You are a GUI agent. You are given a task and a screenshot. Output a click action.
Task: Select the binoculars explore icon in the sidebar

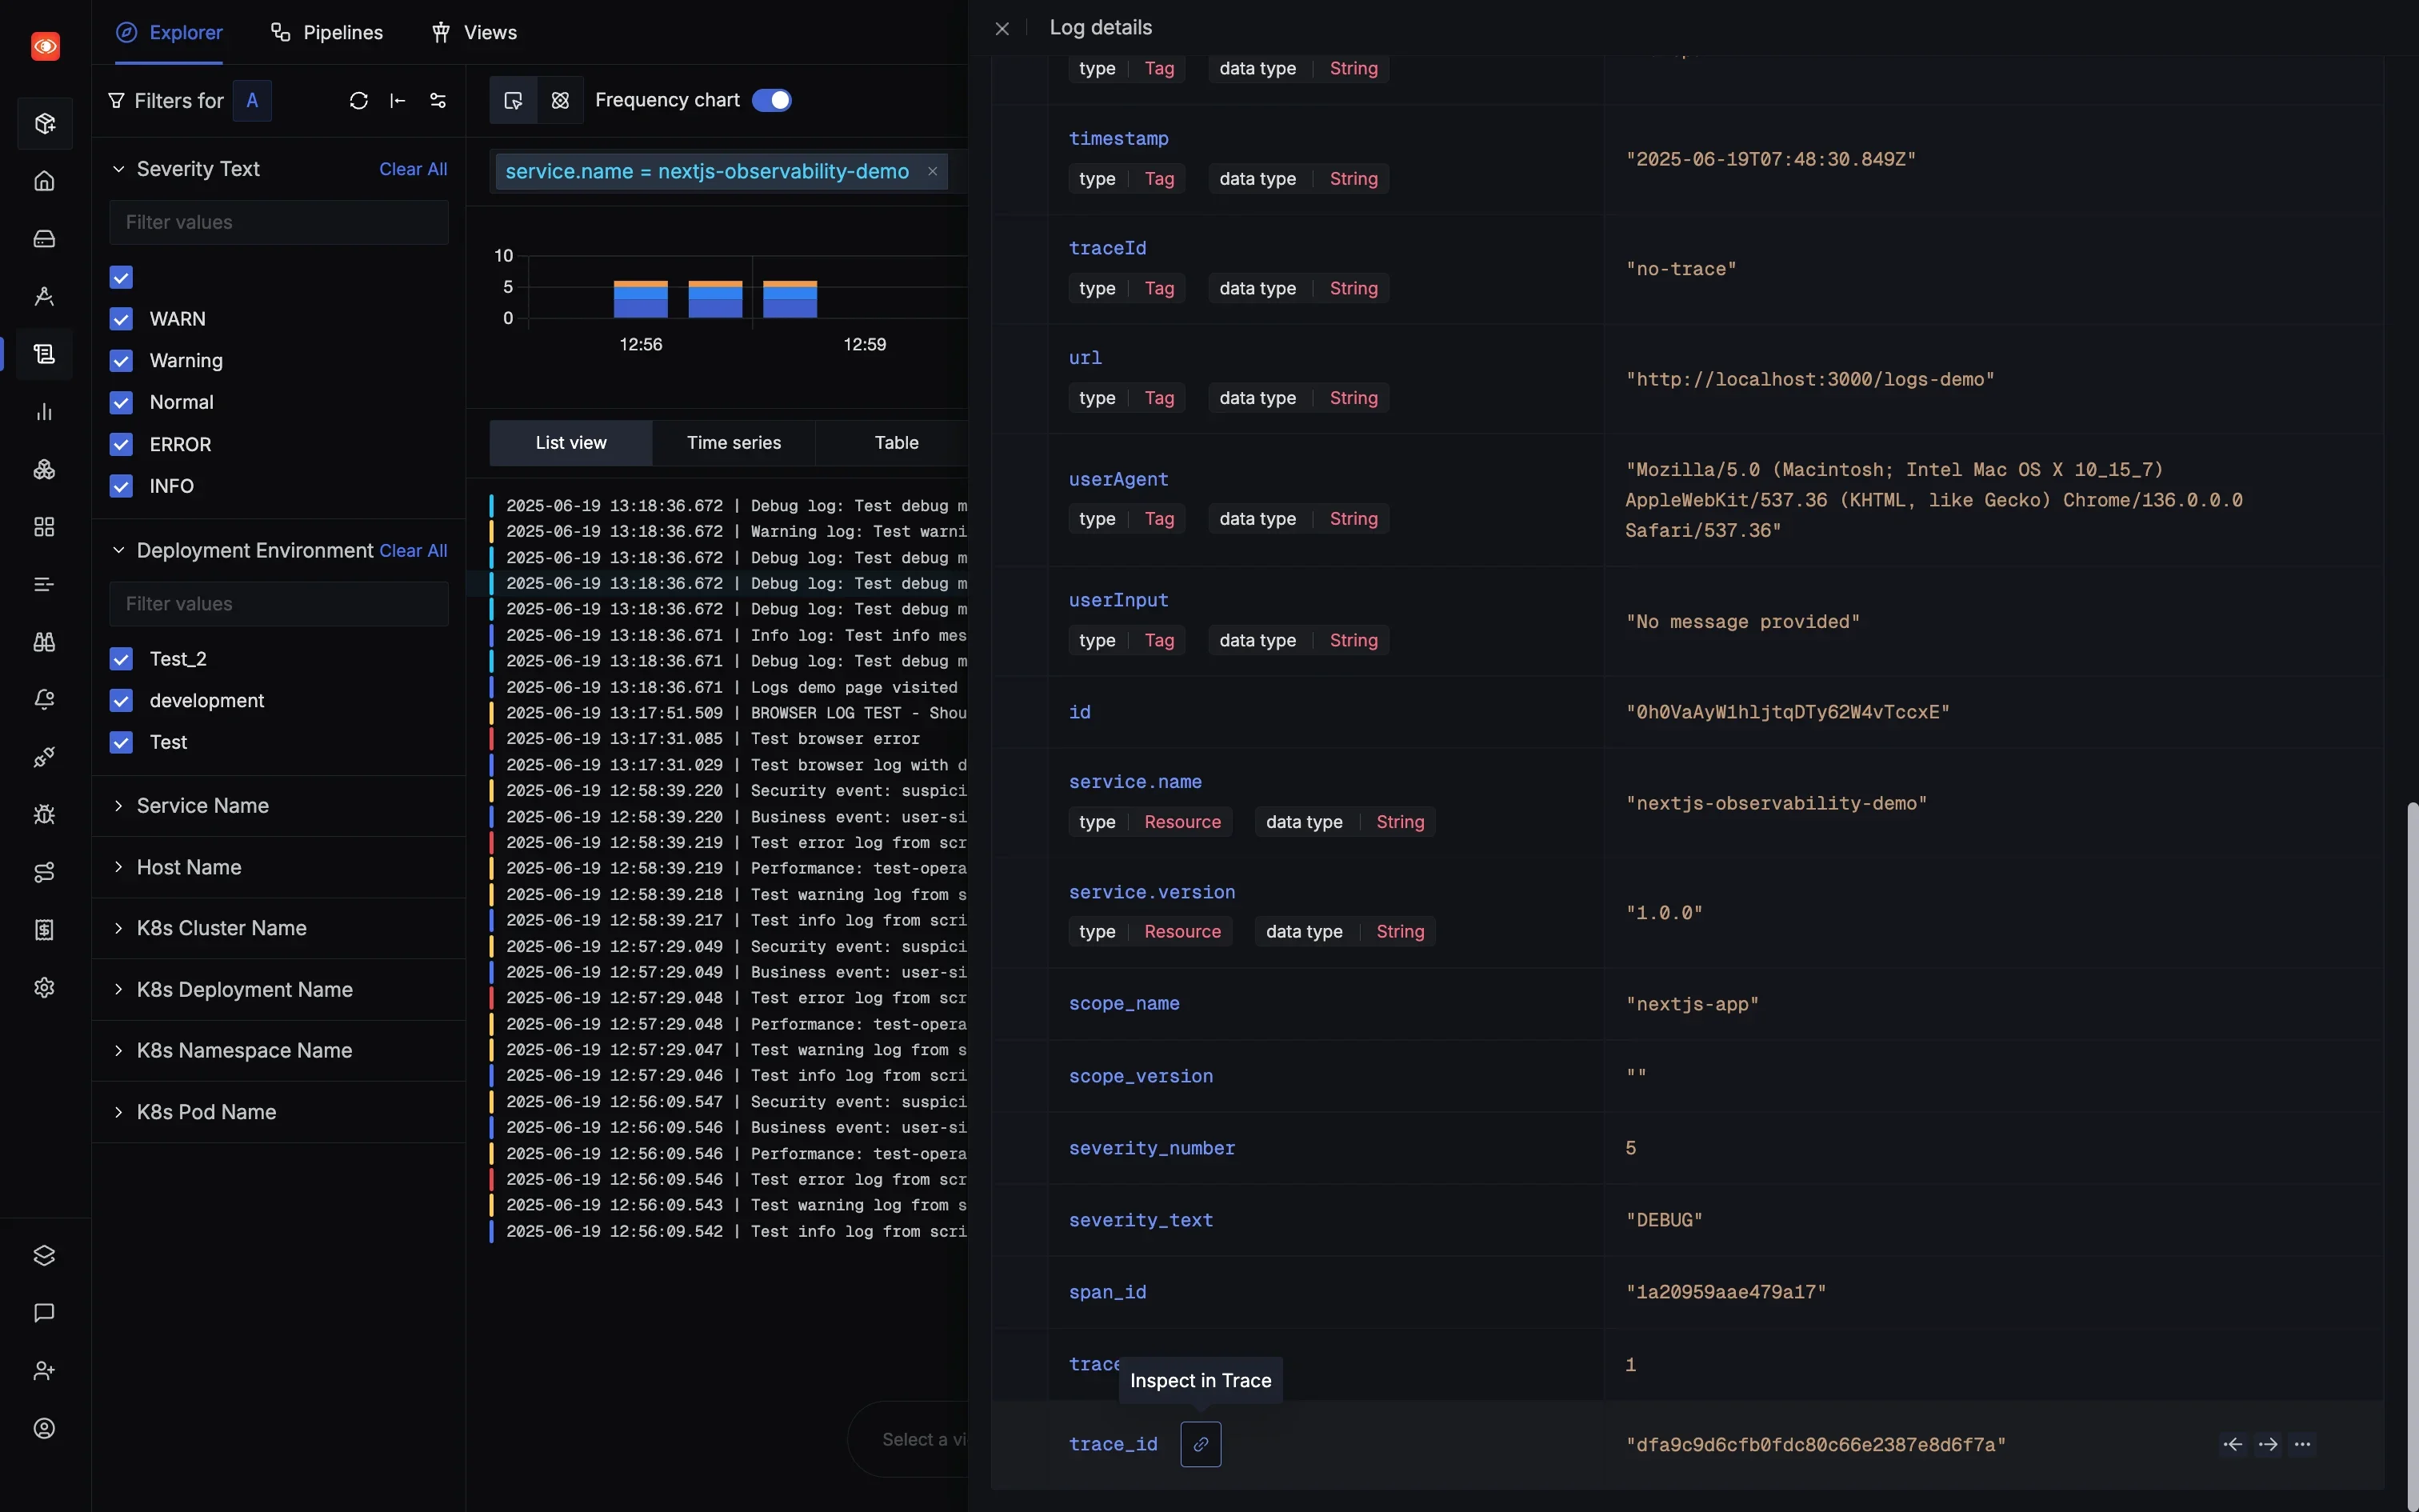(44, 642)
